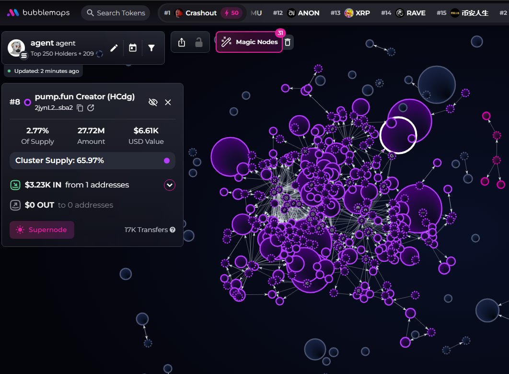Select the #13 XRP trending token
The width and height of the screenshot is (509, 374).
pos(357,13)
